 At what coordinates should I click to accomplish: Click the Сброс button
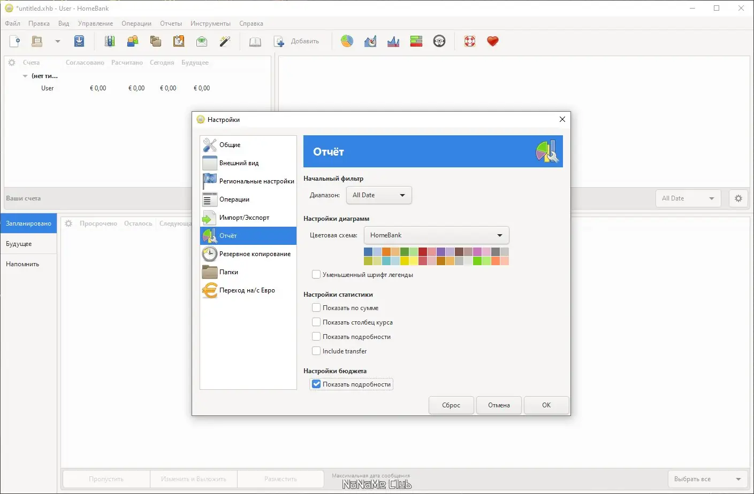(x=451, y=405)
